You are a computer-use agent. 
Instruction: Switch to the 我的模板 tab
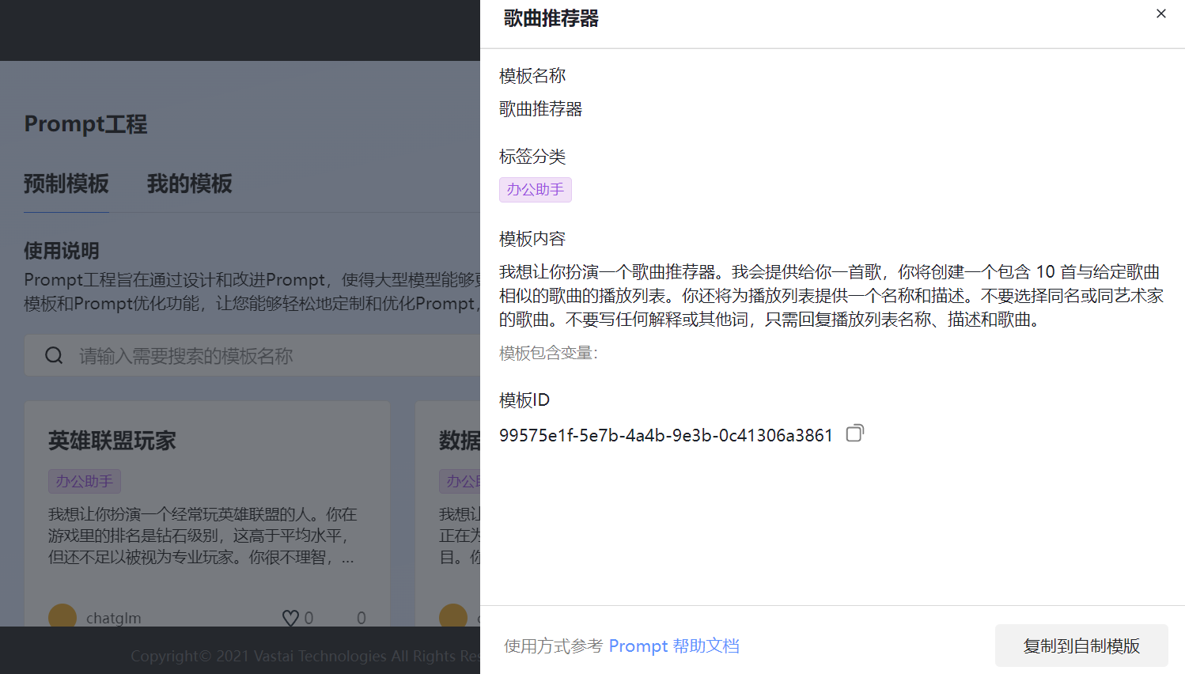coord(190,184)
